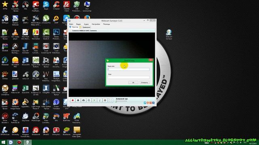Select the Driver Booster 3 icon
The height and width of the screenshot is (145, 259).
5,118
